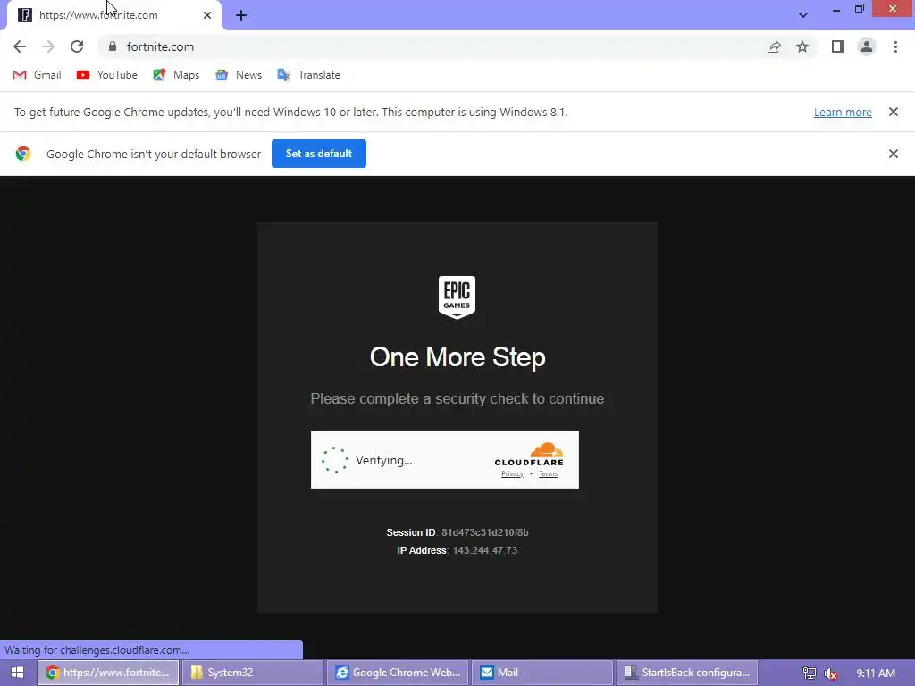915x686 pixels.
Task: Click the forward navigation arrow
Action: coord(48,46)
